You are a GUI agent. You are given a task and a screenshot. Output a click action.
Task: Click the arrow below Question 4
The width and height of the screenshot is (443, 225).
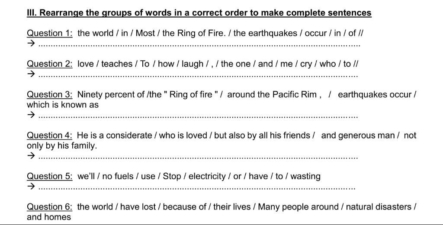coord(31,156)
